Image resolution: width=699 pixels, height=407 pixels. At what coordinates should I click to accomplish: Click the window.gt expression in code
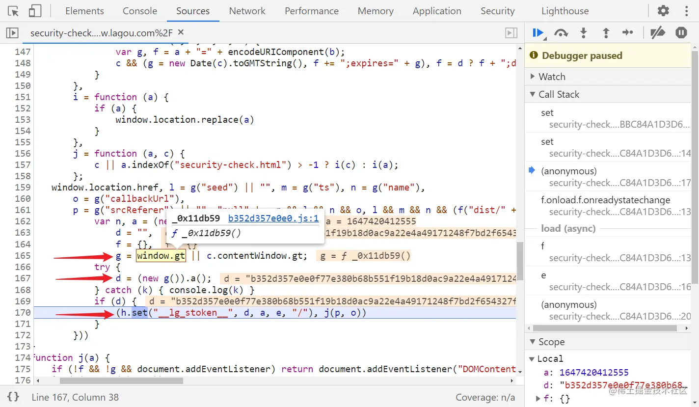click(x=161, y=256)
